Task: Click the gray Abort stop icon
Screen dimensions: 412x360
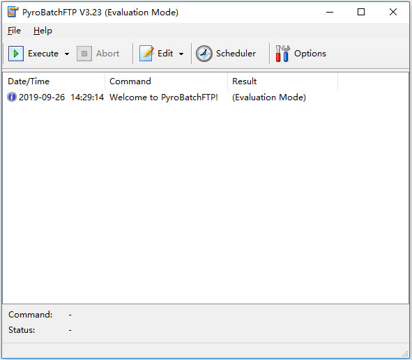Action: [x=84, y=54]
